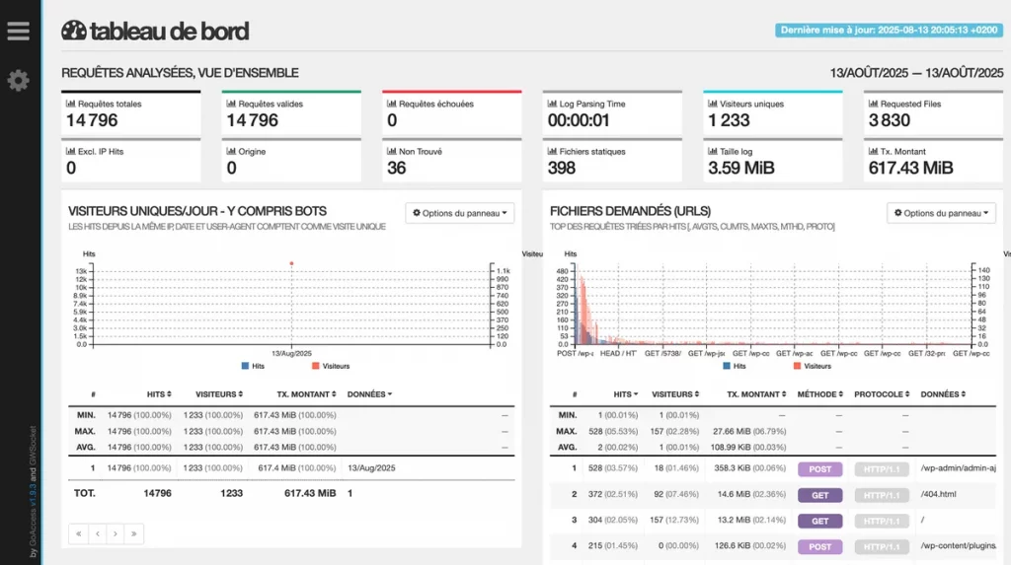Click chart icon next to Taille log
The width and height of the screenshot is (1011, 565).
coord(712,152)
